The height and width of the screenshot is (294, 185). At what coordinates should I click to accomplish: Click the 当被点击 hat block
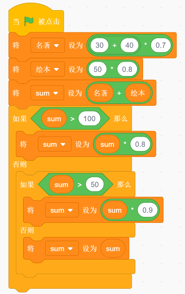coord(36,19)
